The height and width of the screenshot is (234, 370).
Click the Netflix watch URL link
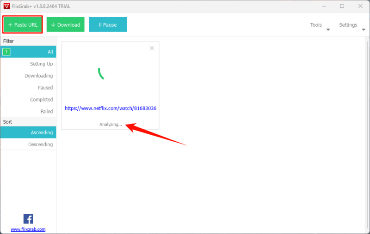(110, 108)
